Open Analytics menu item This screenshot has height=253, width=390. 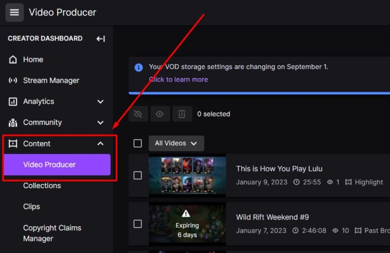click(39, 101)
